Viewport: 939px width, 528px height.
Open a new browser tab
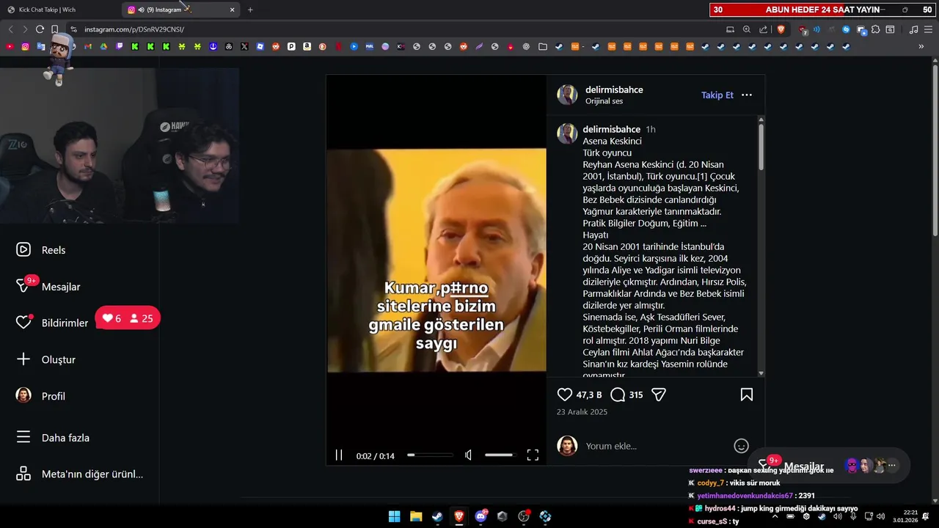(x=250, y=10)
